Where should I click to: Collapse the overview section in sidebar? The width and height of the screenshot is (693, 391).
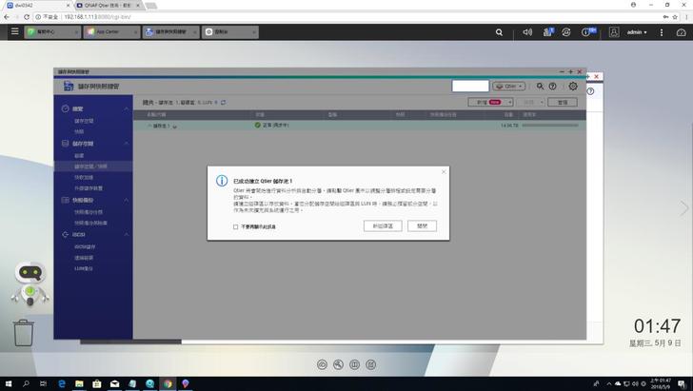tap(126, 108)
